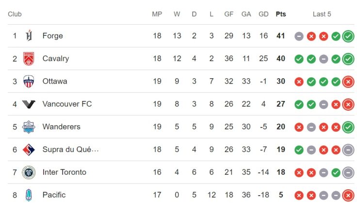This screenshot has height=215, width=357.
Task: Open the Vancouver FC team link
Action: pyautogui.click(x=67, y=104)
